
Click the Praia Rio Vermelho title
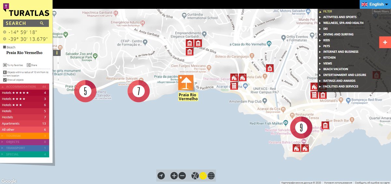click(24, 53)
